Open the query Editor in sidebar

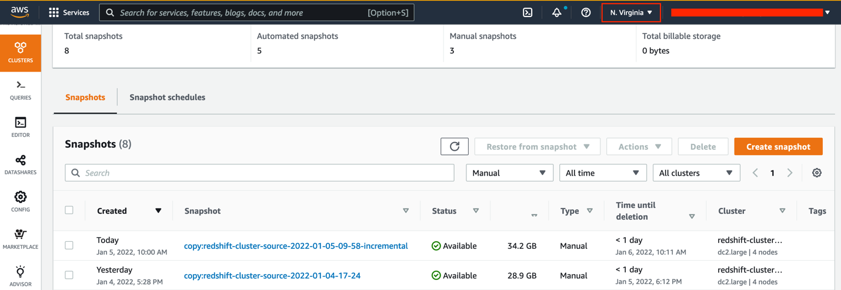[21, 127]
